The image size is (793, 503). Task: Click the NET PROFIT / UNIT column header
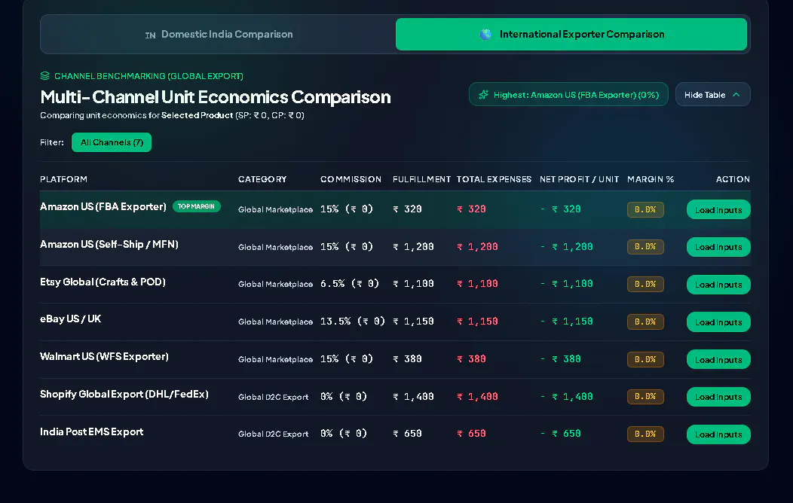(x=579, y=179)
